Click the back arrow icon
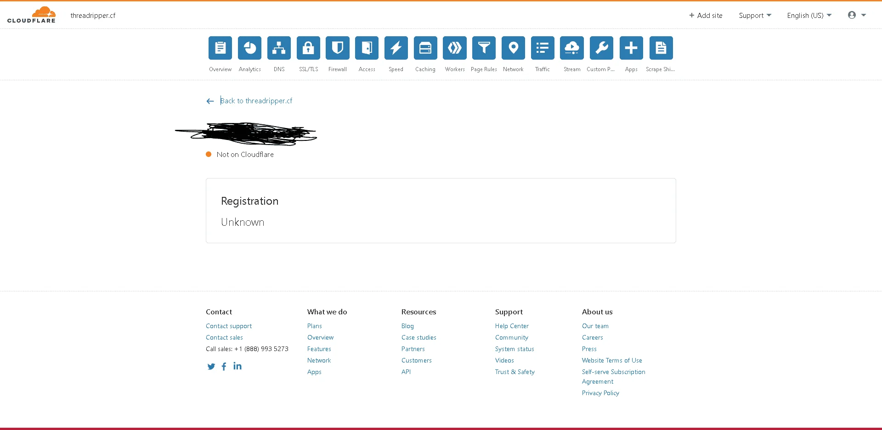This screenshot has height=430, width=882. click(x=210, y=101)
